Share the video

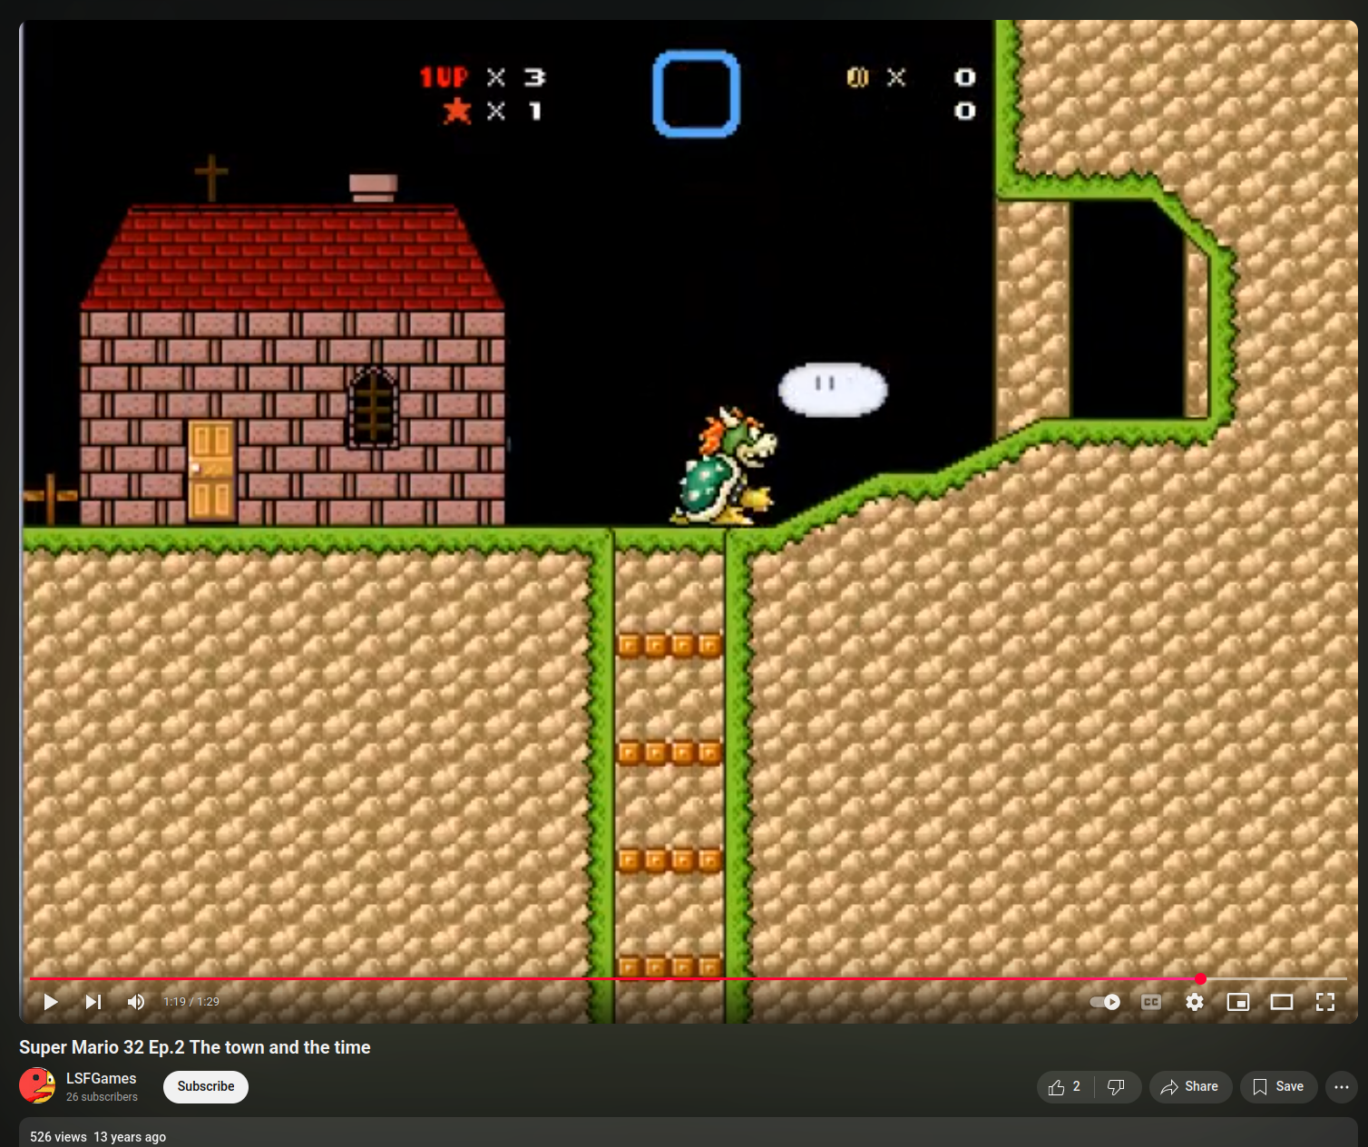coord(1190,1087)
